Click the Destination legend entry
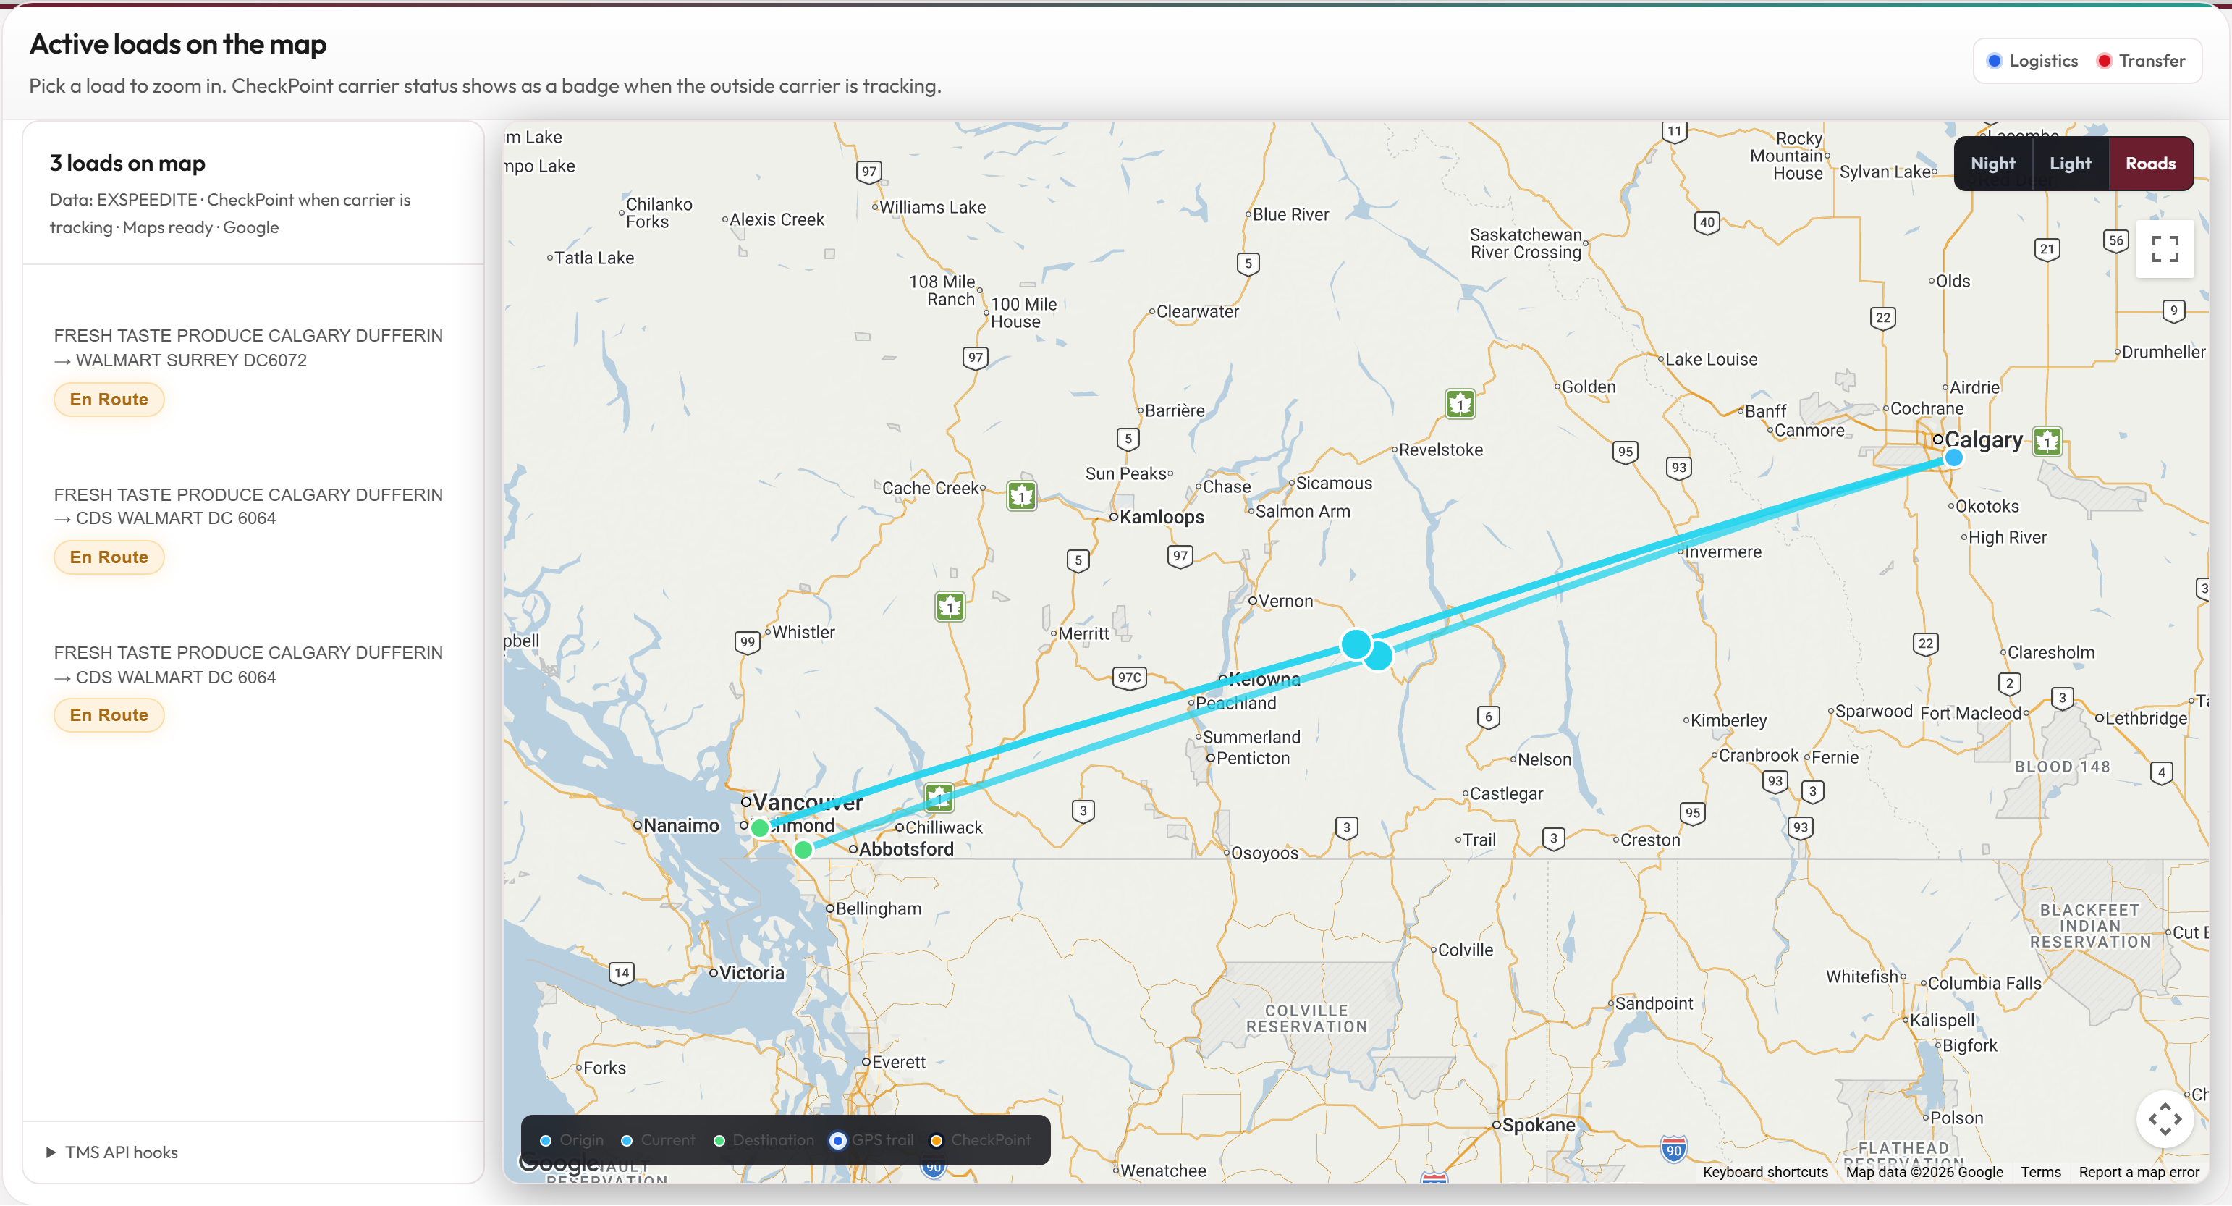Screen dimensions: 2232x1206 click(x=763, y=1140)
